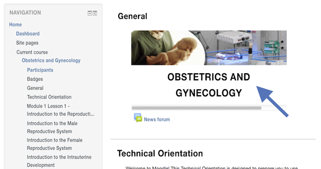Go to Home in navigation
Screen dimensions: 321x169
coord(15,25)
